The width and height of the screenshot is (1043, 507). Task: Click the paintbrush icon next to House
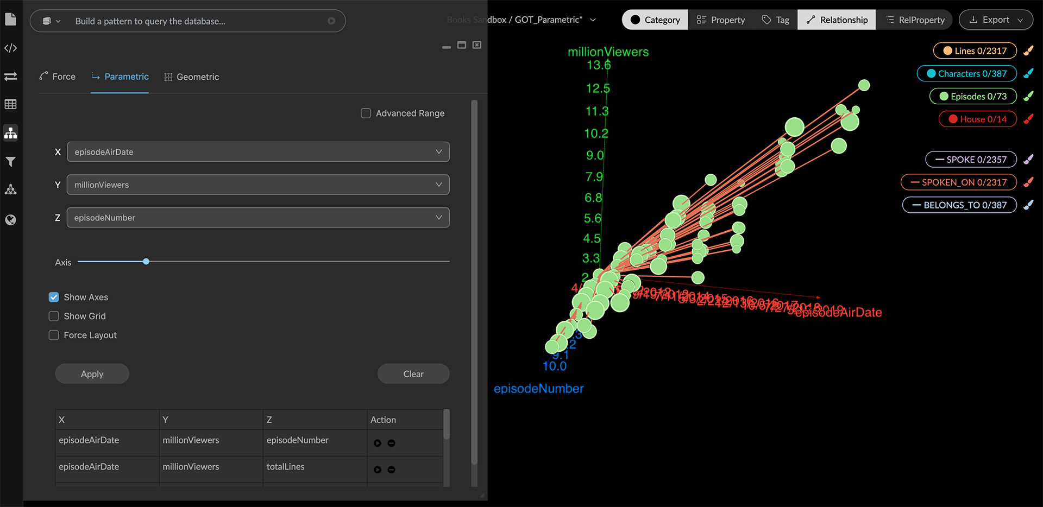pos(1028,119)
